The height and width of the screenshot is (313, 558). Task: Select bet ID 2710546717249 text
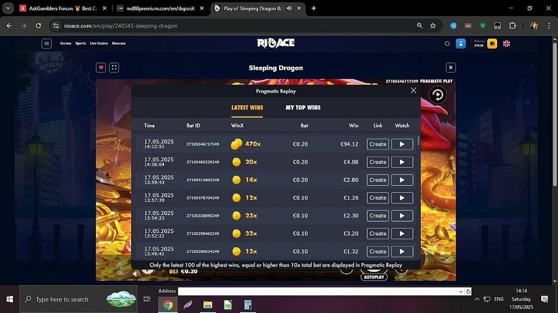[203, 144]
